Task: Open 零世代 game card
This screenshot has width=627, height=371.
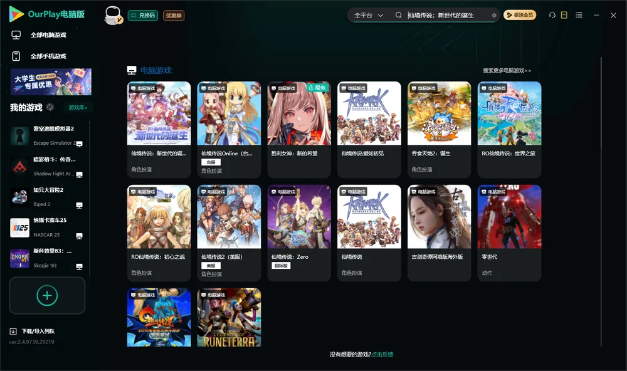Action: pos(509,233)
